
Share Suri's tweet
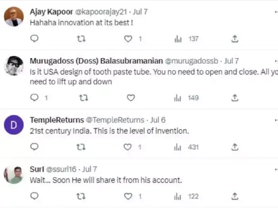(235, 196)
